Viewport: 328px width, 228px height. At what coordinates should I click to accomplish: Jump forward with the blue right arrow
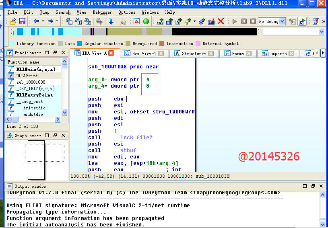pos(50,21)
